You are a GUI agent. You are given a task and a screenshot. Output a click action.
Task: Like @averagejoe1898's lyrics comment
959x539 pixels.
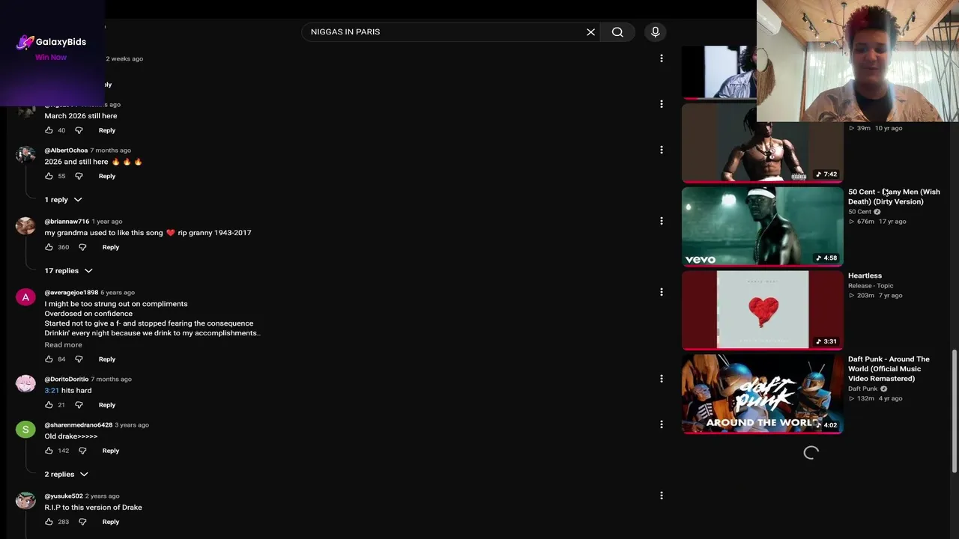[x=49, y=359]
